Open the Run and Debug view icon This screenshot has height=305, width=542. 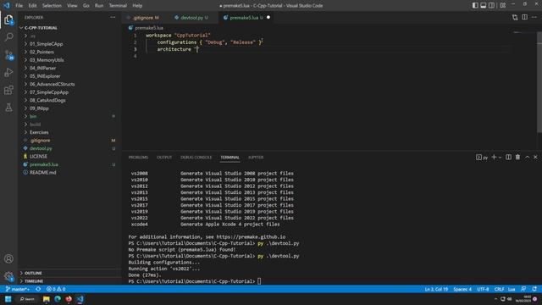[8, 73]
